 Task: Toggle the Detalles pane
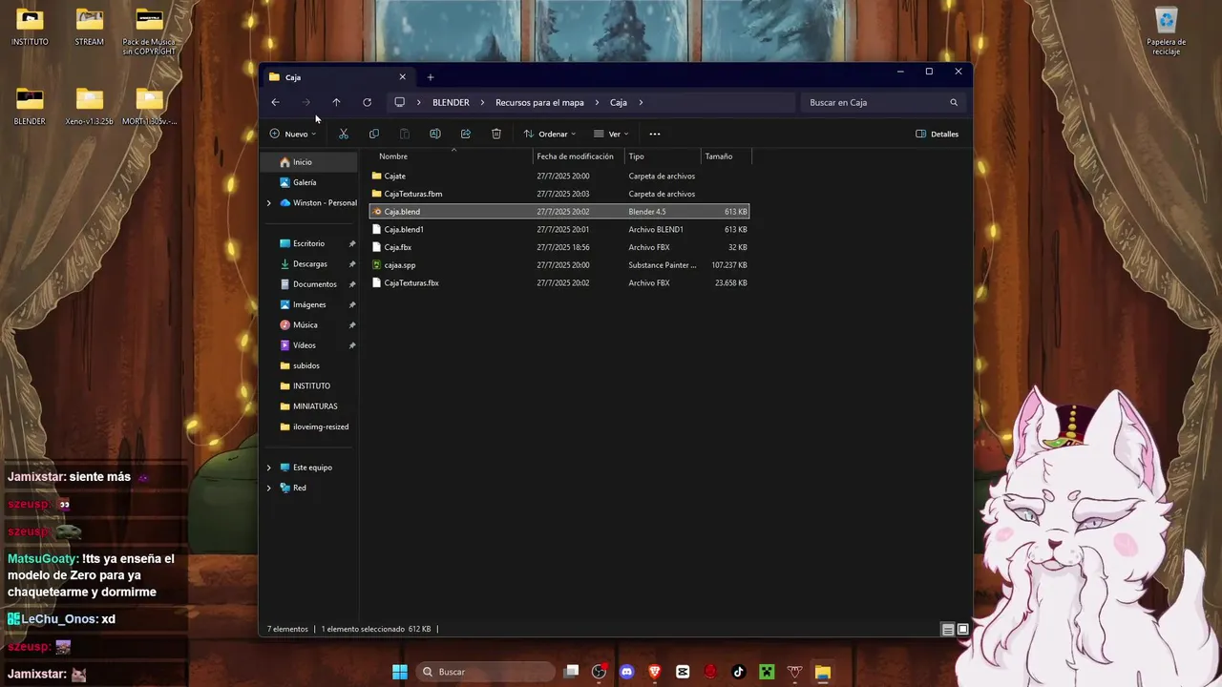938,134
